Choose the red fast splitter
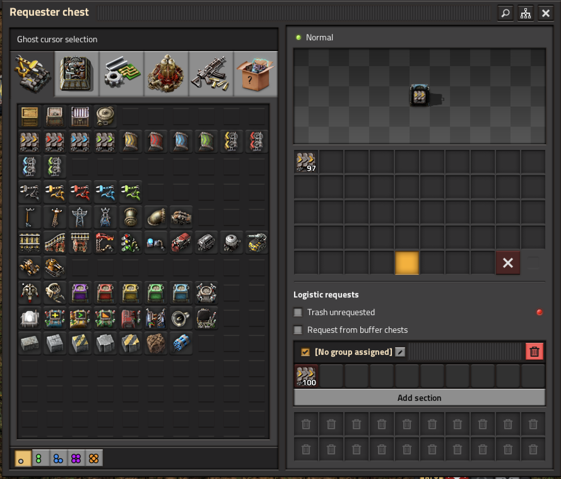The image size is (561, 479). pos(257,141)
